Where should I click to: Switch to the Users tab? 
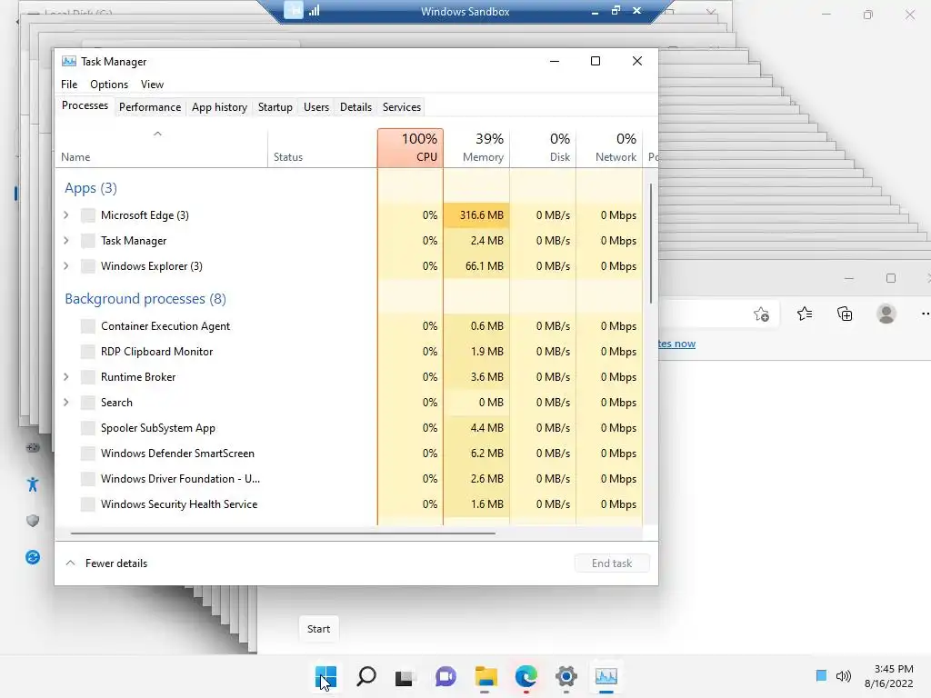click(315, 107)
